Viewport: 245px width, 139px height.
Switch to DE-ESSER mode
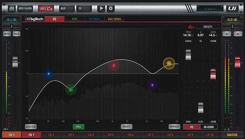[209, 127]
